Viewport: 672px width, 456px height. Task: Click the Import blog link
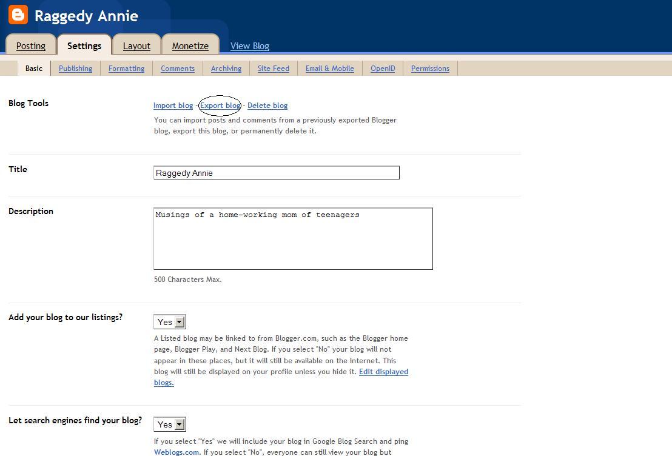tap(173, 106)
